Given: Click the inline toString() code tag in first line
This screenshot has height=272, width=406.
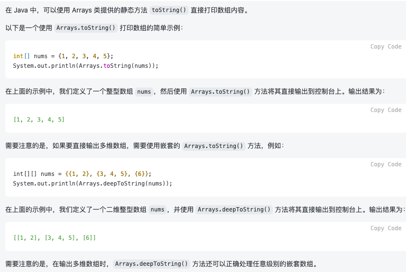Looking at the screenshot, I should pos(169,10).
